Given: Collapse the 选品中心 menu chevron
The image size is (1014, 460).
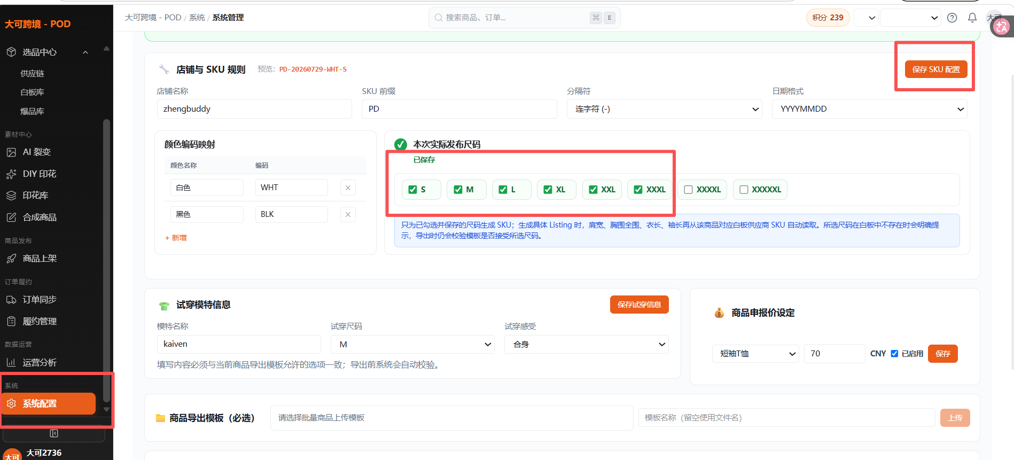Looking at the screenshot, I should coord(85,52).
